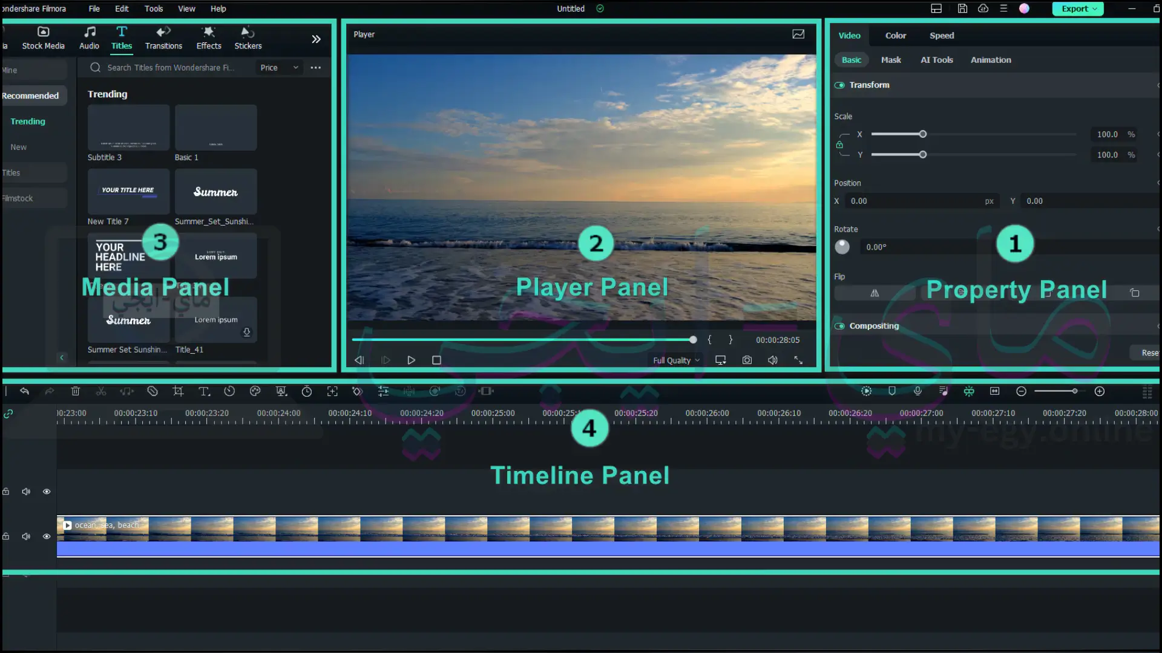Step back one frame in player
The height and width of the screenshot is (653, 1162).
(x=359, y=360)
